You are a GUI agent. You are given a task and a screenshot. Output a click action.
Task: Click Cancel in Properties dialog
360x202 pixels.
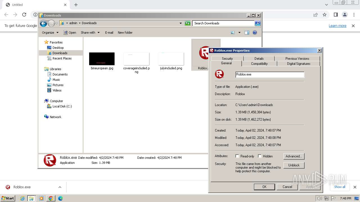287,187
